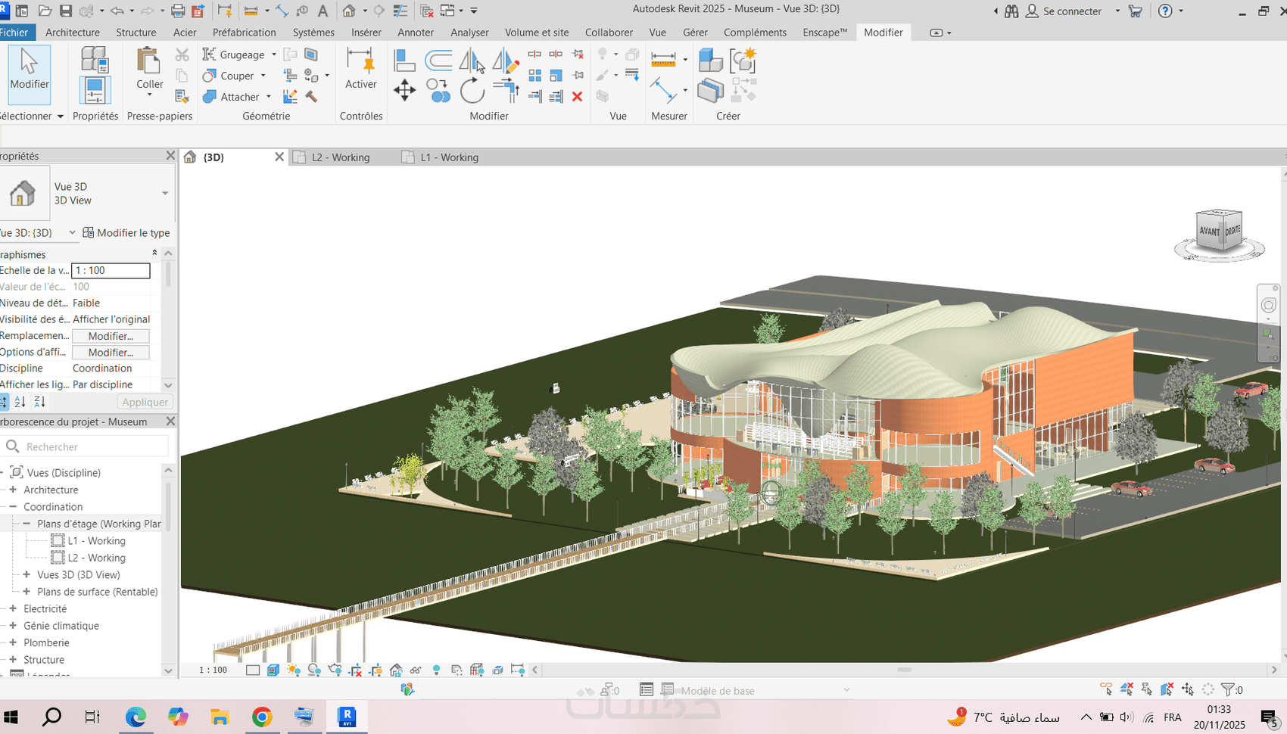
Task: Select the Modifier arrow tool
Action: (x=30, y=74)
